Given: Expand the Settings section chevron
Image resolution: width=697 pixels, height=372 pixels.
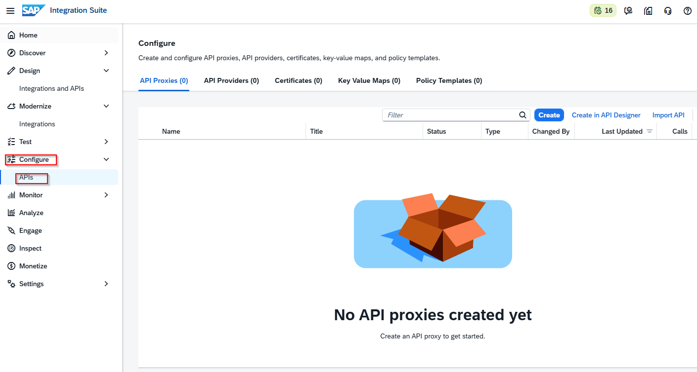Looking at the screenshot, I should (106, 284).
